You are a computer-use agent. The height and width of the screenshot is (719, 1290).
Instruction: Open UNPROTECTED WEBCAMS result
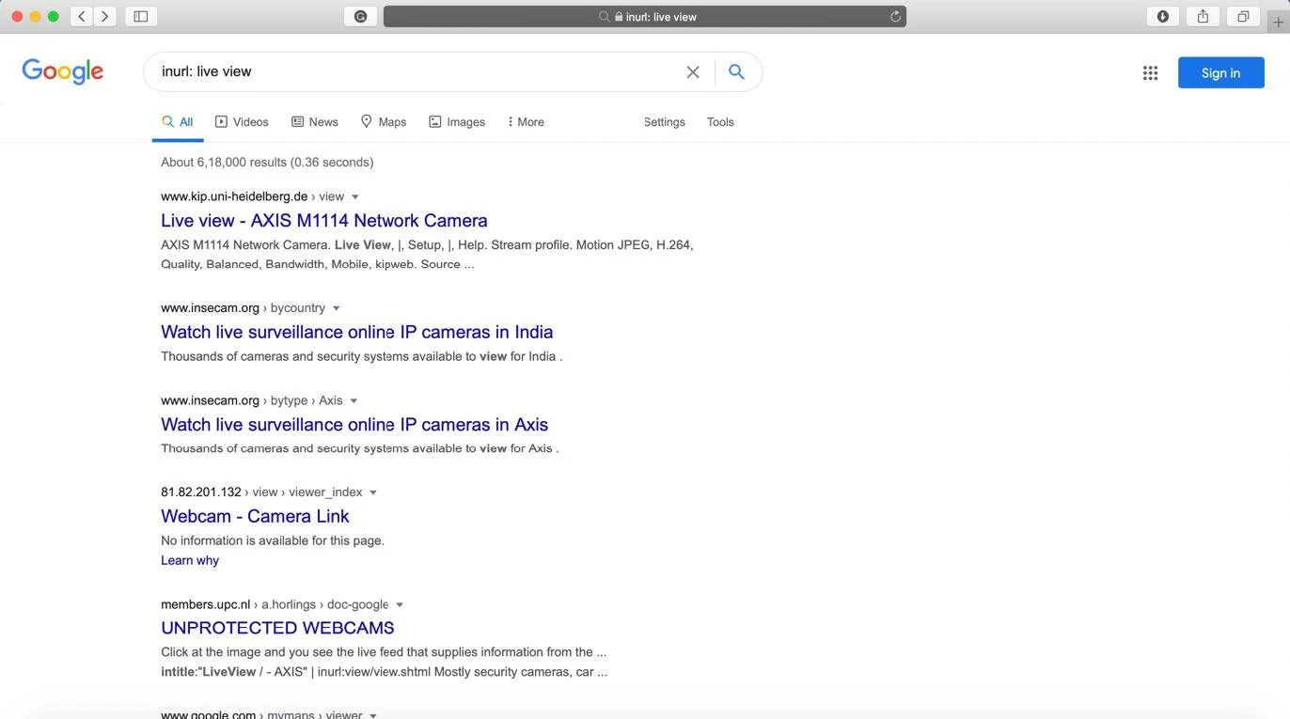pyautogui.click(x=277, y=628)
